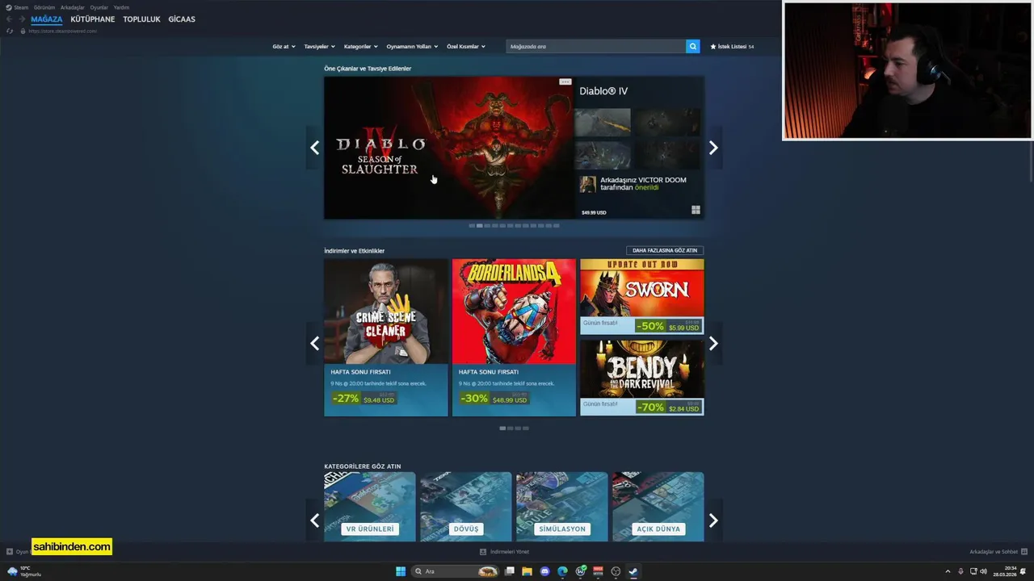
Task: Click the Steam page vertical scrollbar
Action: [1031, 161]
